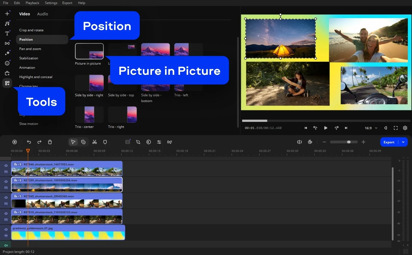Toggle visibility of gradients_goldenoasis track

tap(6, 230)
